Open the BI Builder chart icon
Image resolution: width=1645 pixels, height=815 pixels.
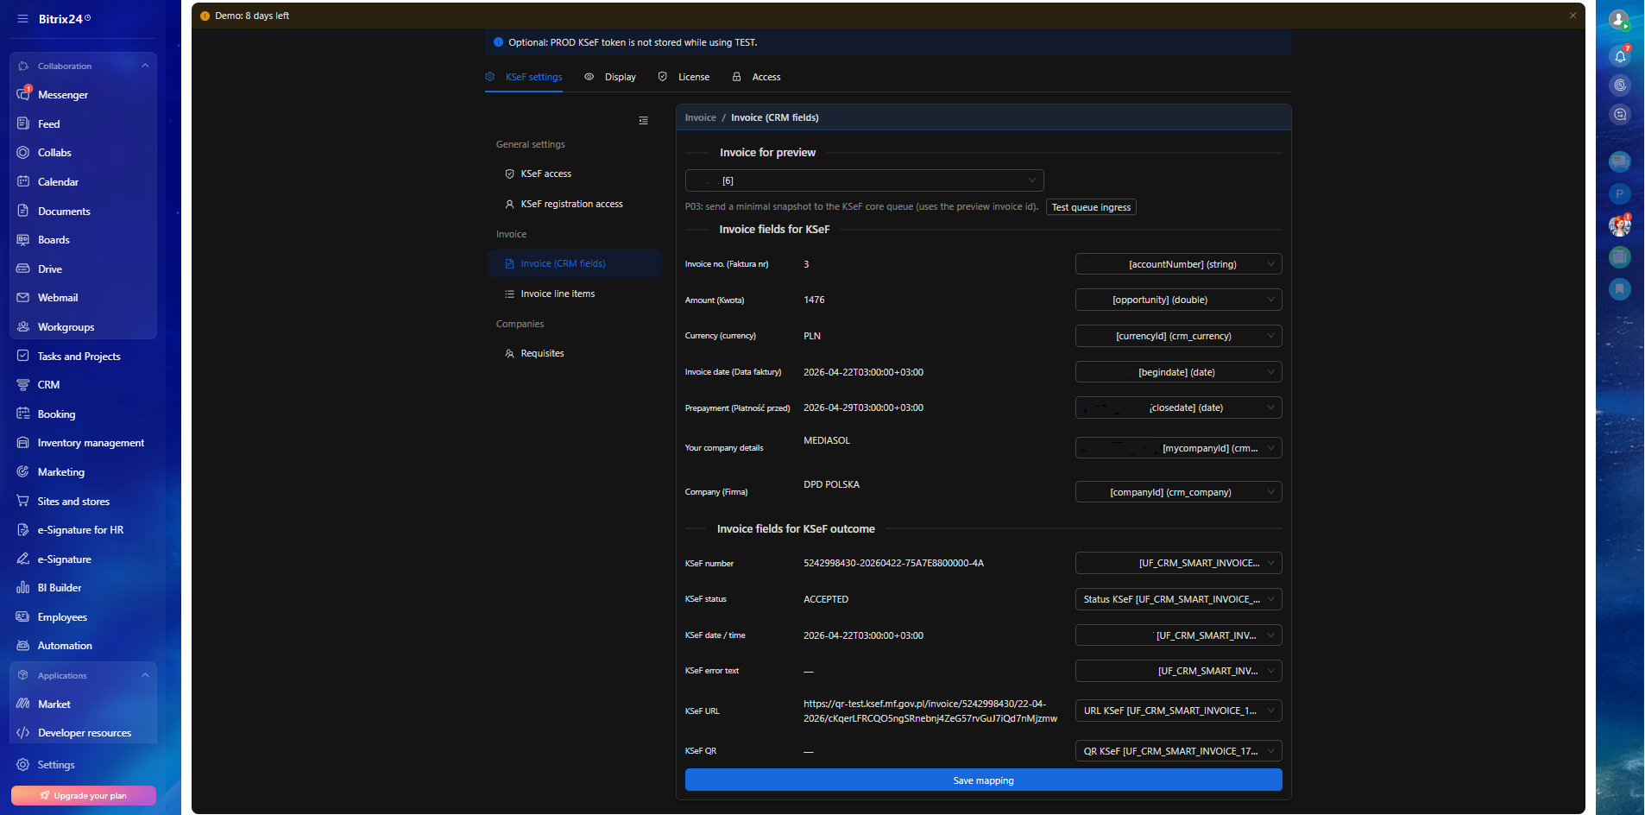(x=23, y=588)
